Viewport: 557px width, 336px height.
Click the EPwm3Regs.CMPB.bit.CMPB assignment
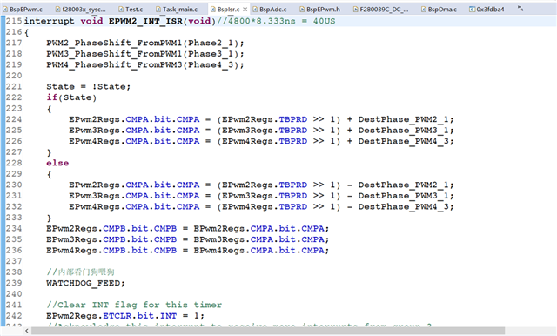[188, 239]
